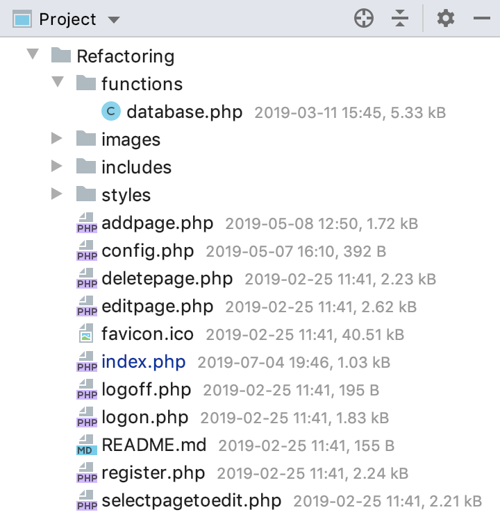Open the Project view dropdown arrow
Viewport: 500px width, 519px height.
tap(114, 20)
